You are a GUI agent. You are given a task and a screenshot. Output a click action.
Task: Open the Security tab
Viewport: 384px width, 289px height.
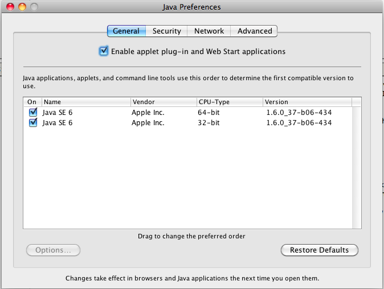[x=166, y=31]
